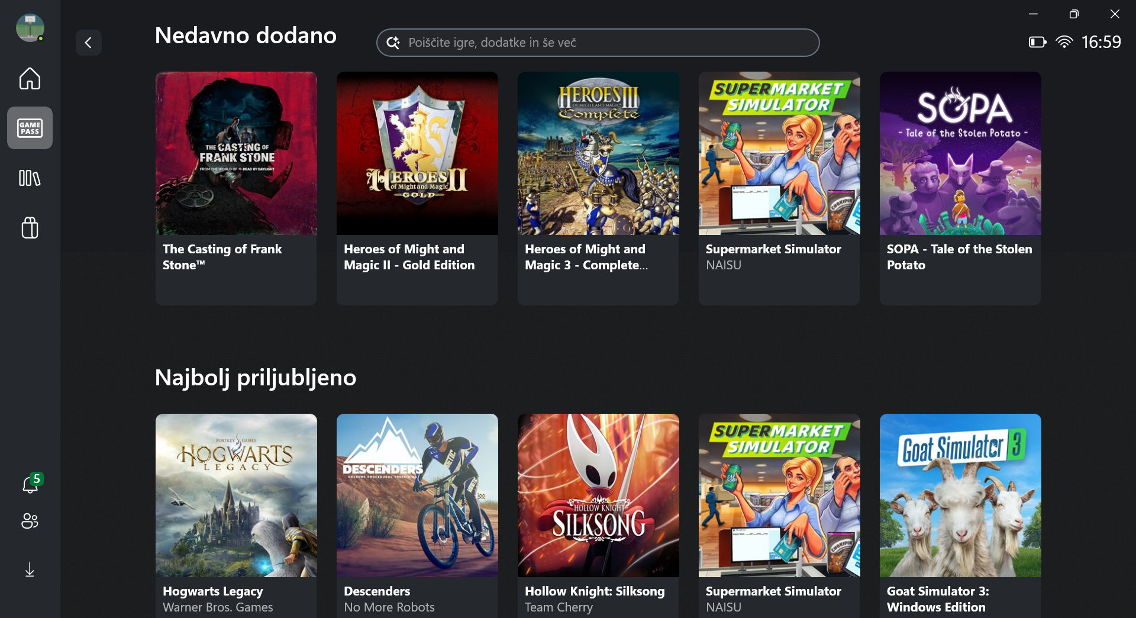Select Heroes of Might and Magic 3 Complete
1136x618 pixels.
(x=598, y=188)
